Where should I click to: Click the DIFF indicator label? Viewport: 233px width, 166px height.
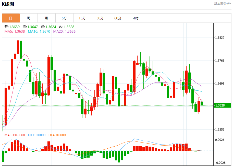[37, 135]
